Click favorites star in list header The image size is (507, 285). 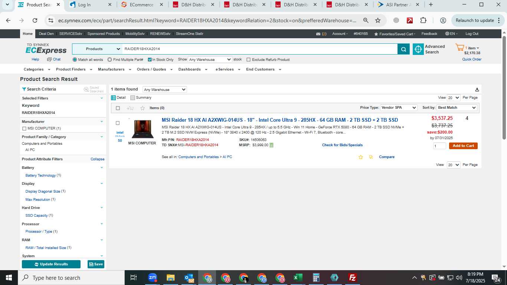click(x=143, y=108)
